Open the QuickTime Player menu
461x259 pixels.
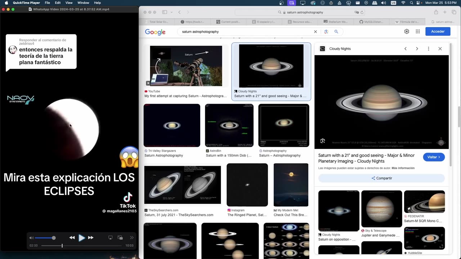pos(26,3)
